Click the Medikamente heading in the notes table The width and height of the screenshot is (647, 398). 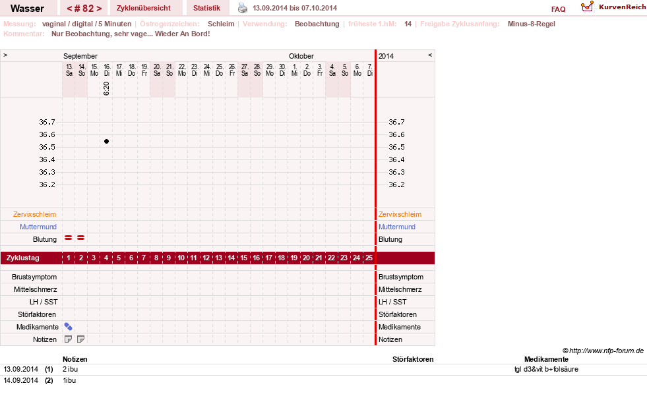click(546, 359)
